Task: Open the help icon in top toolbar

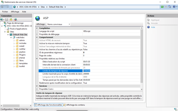Action: [174, 7]
